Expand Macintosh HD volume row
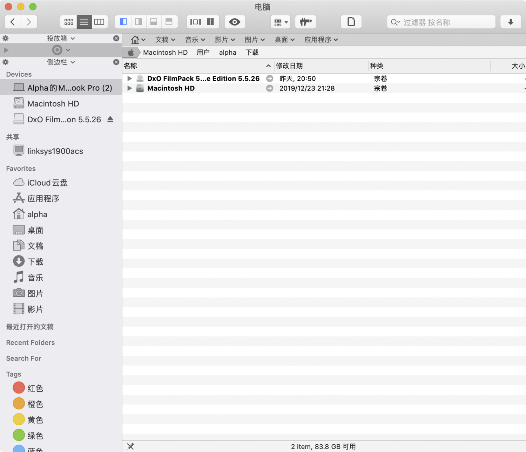Screen dimensions: 526x452 (x=129, y=88)
